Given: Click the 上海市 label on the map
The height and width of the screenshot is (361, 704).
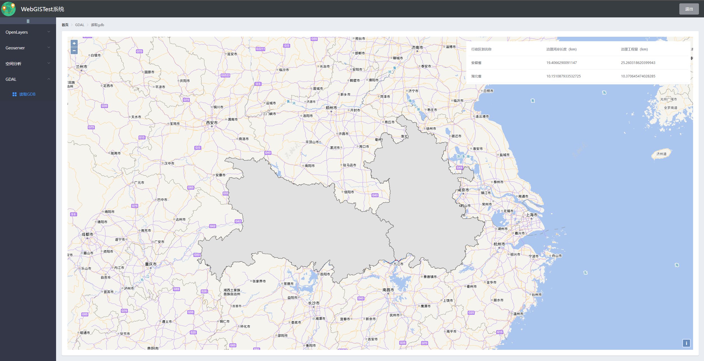Looking at the screenshot, I should coord(532,215).
